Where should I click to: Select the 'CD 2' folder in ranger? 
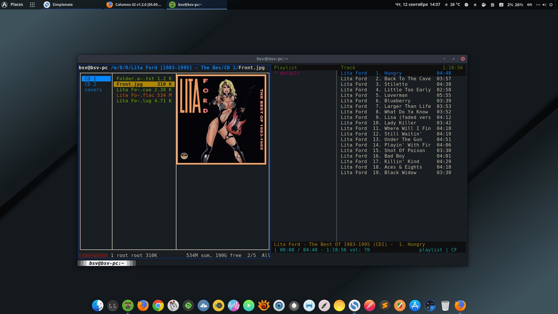(x=90, y=84)
